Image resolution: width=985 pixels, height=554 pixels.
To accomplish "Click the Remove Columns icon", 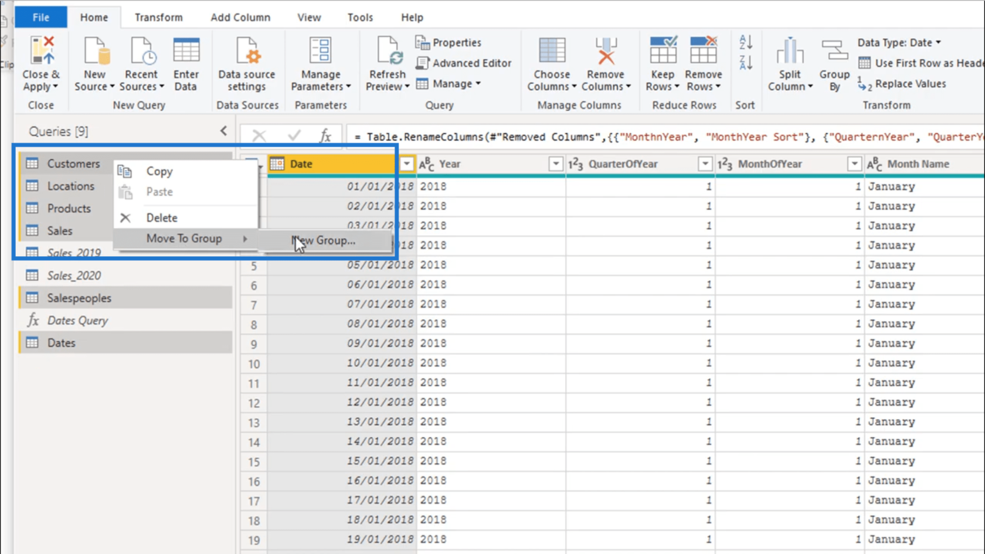I will (606, 50).
